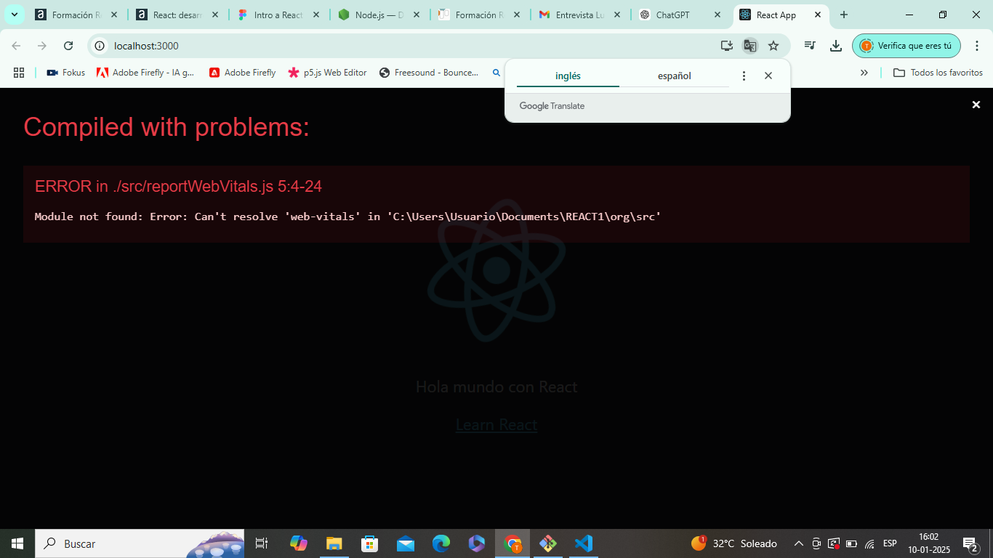Go forward to next page
This screenshot has width=993, height=558.
(x=42, y=46)
